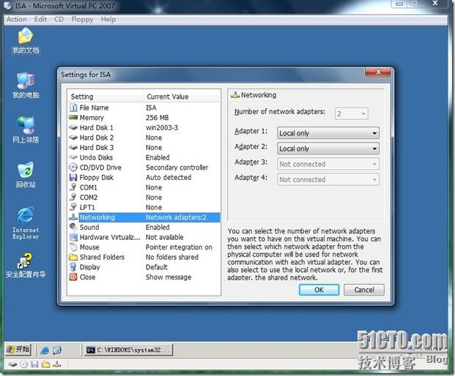Click the 'win2003-3' disk value
The height and width of the screenshot is (376, 455).
click(x=162, y=128)
